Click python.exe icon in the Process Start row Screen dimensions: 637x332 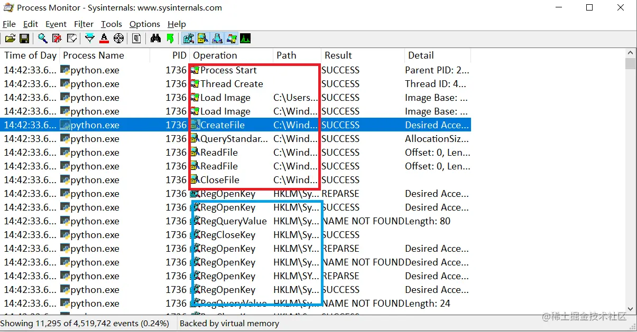click(65, 70)
